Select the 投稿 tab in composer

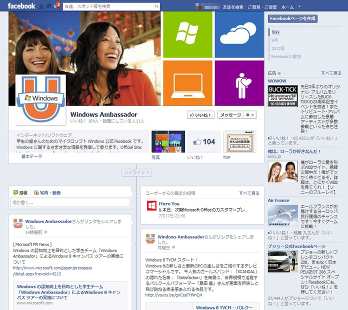click(x=20, y=192)
